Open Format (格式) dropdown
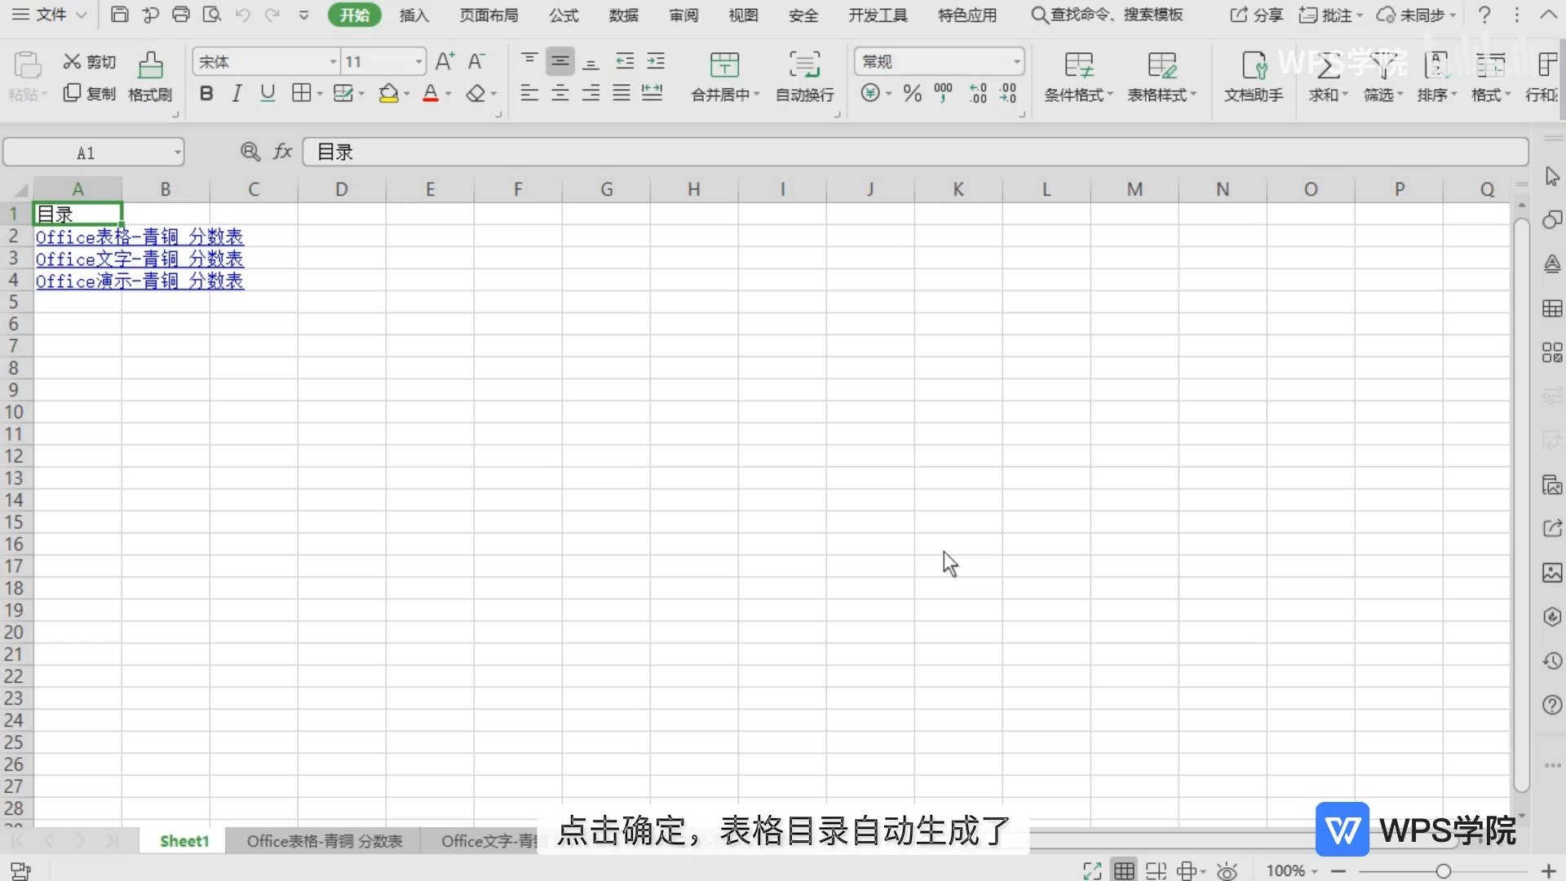The width and height of the screenshot is (1566, 881). point(1491,77)
